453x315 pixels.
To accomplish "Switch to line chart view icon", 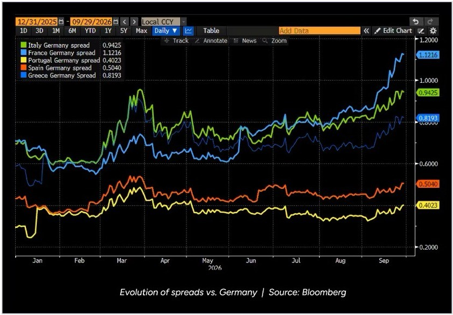I will pos(188,31).
